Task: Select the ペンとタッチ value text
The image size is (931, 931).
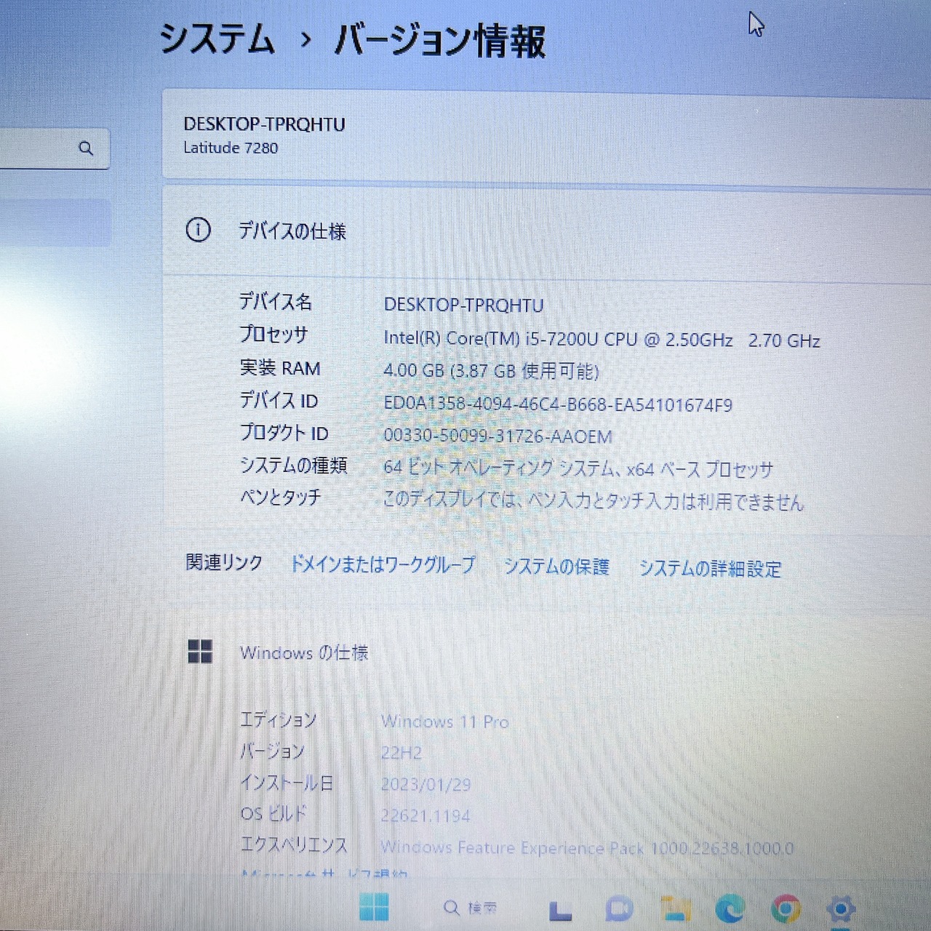Action: (x=594, y=501)
